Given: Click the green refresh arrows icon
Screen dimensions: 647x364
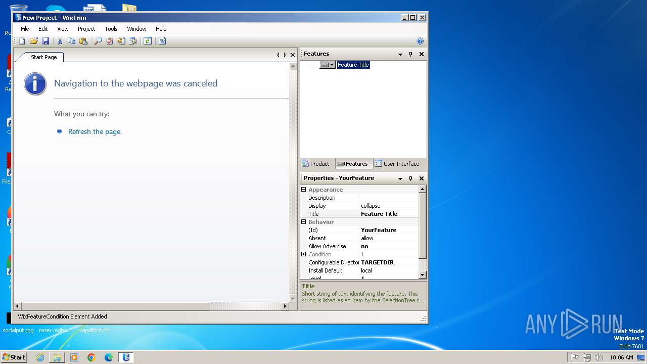Looking at the screenshot, I should pos(147,41).
